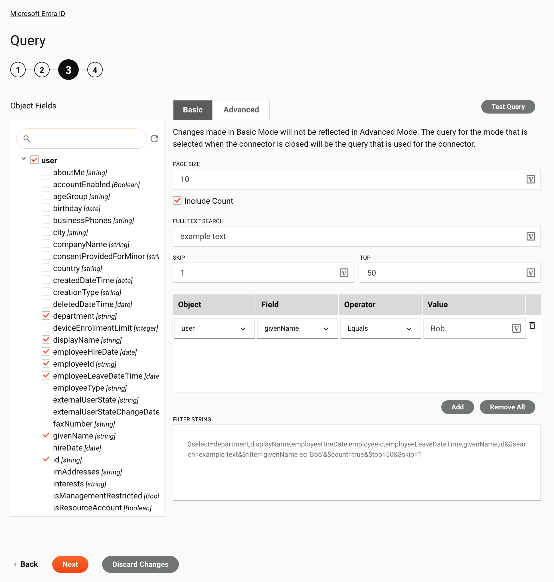Viewport: 554px width, 582px height.
Task: Switch to the Advanced tab
Action: tap(241, 110)
